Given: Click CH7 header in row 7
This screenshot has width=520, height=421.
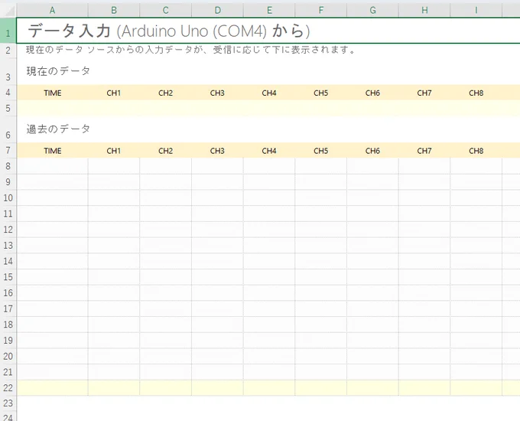Looking at the screenshot, I should [424, 151].
